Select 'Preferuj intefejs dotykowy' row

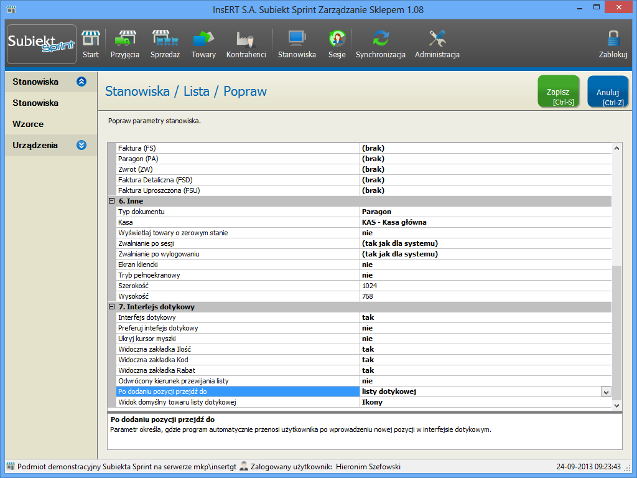[x=363, y=328]
